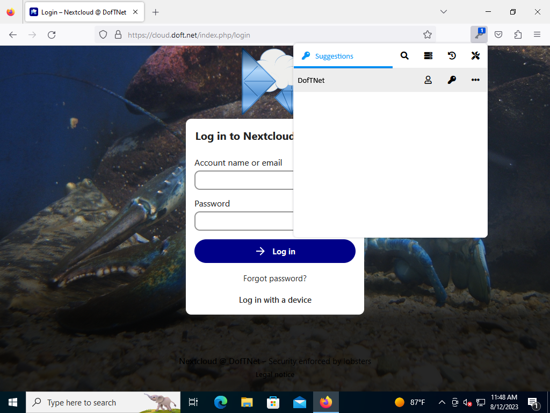550x413 pixels.
Task: Open the Extensions puzzle icon
Action: (x=518, y=34)
